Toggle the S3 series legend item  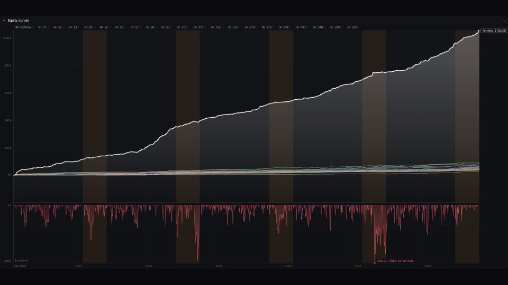(73, 27)
